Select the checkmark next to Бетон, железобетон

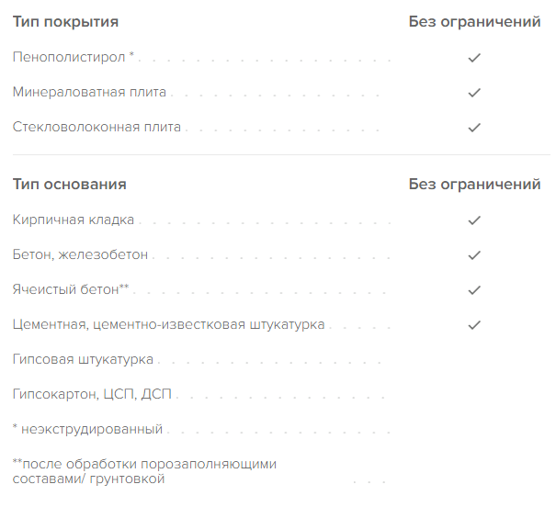[474, 255]
